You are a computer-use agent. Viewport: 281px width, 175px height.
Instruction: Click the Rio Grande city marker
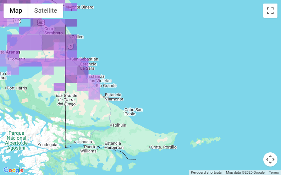click(x=94, y=86)
